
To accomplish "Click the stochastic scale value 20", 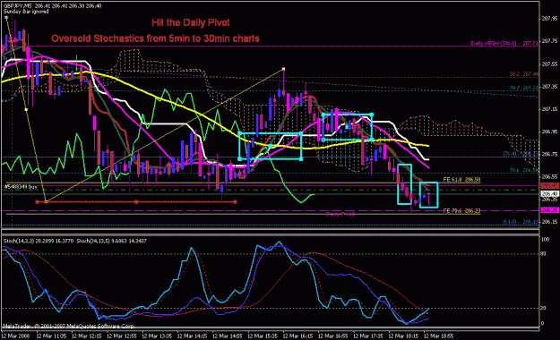I will click(544, 309).
